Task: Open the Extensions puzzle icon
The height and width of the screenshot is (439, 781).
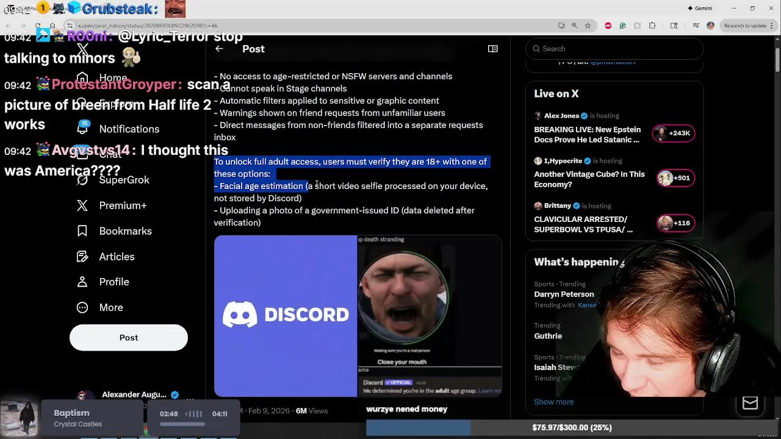Action: tap(652, 26)
